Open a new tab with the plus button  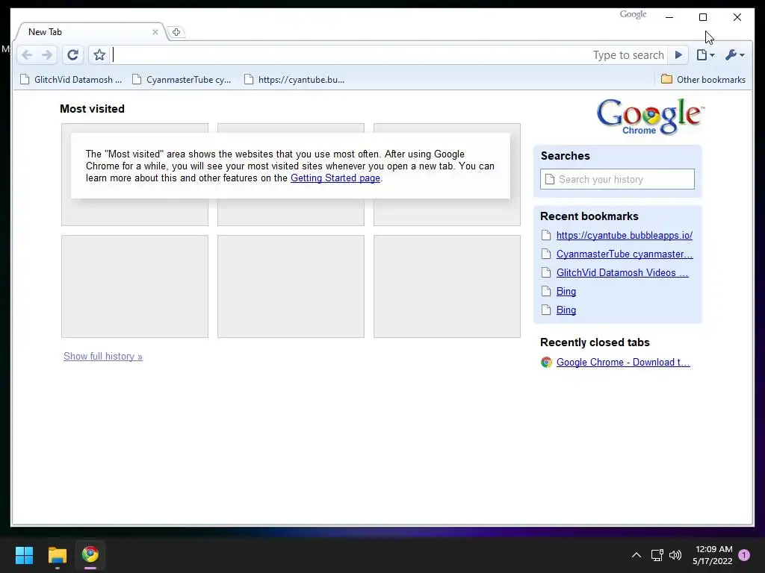click(176, 32)
